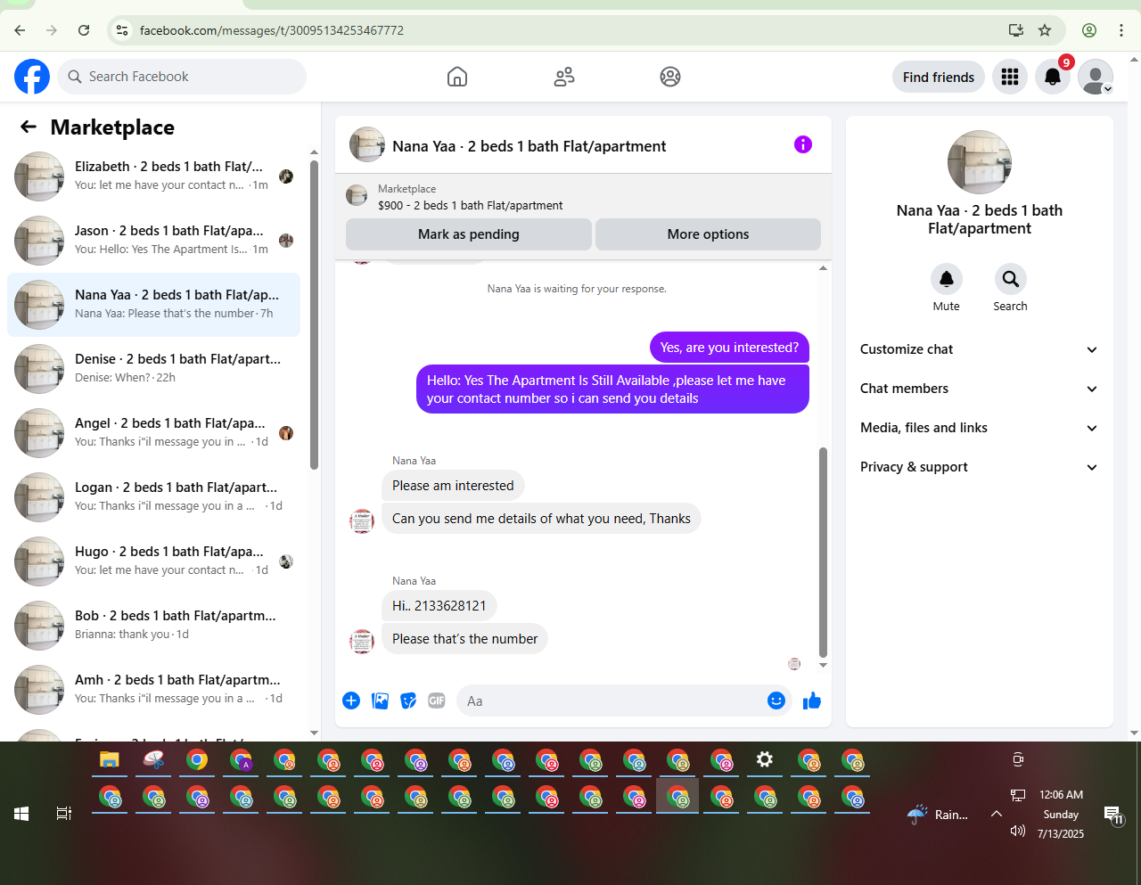Click message 'Hi.. 2133628121'
Screen dimensions: 1141x885
439,606
